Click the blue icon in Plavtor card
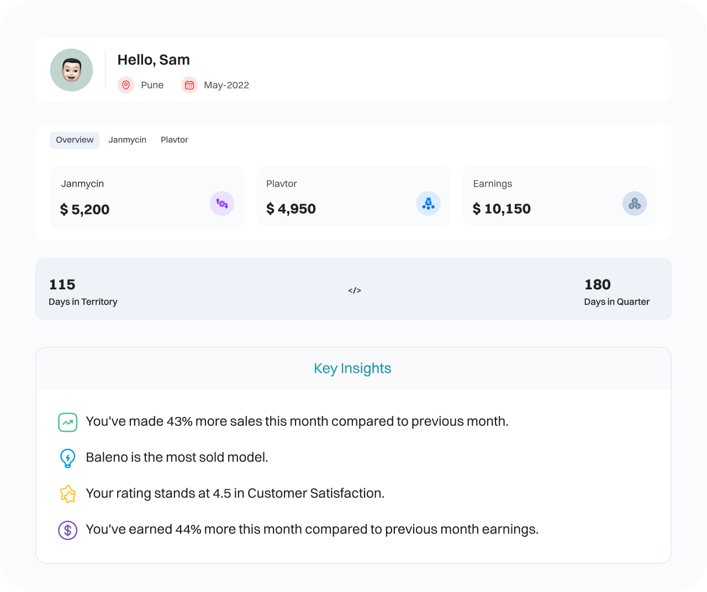707x592 pixels. click(x=428, y=204)
